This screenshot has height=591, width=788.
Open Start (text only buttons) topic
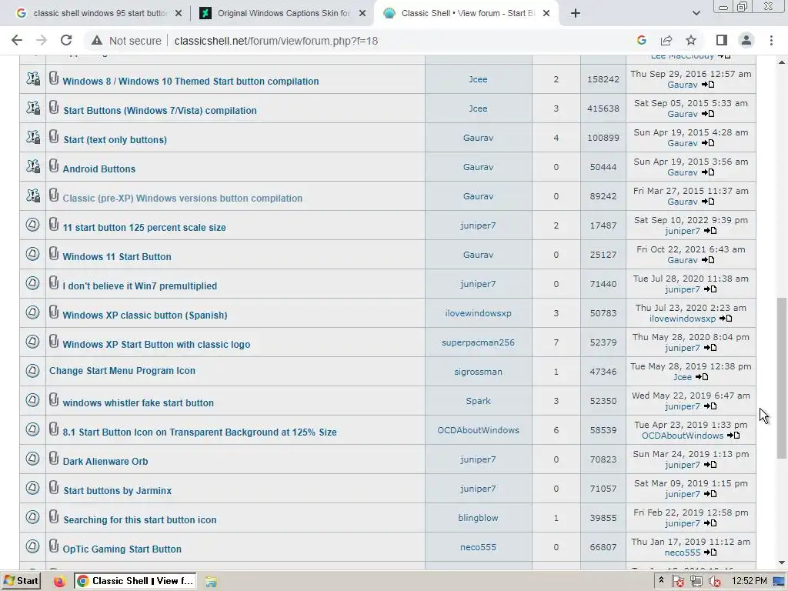point(115,140)
